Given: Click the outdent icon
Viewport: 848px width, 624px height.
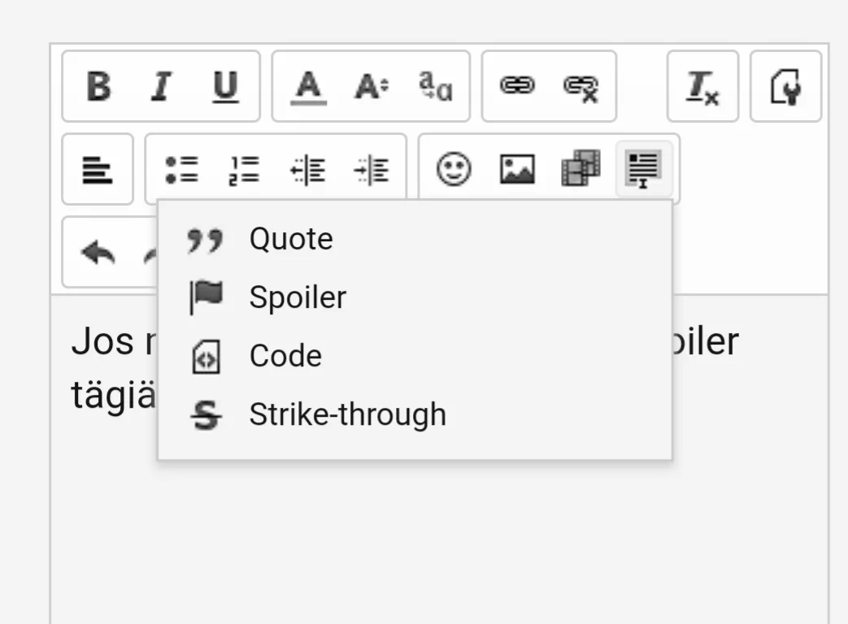Looking at the screenshot, I should pos(308,169).
